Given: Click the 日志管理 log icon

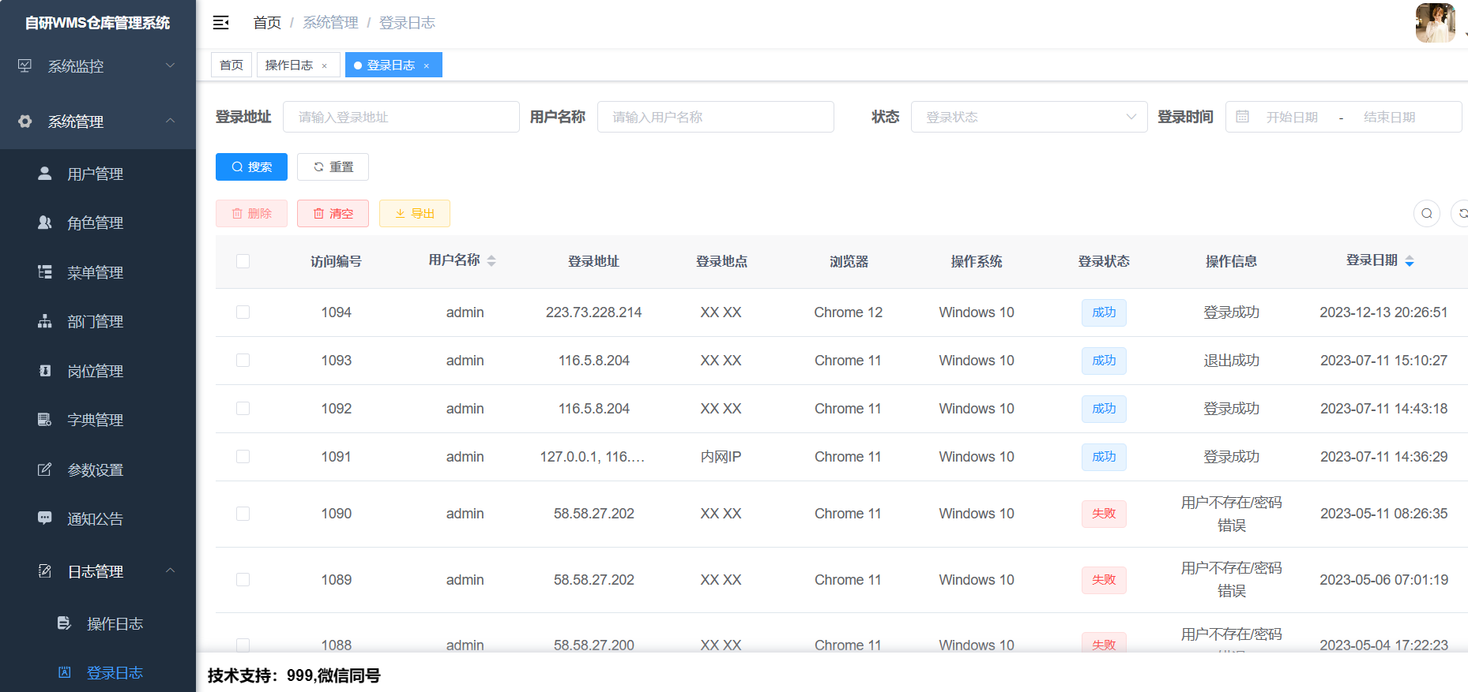Looking at the screenshot, I should [x=45, y=570].
